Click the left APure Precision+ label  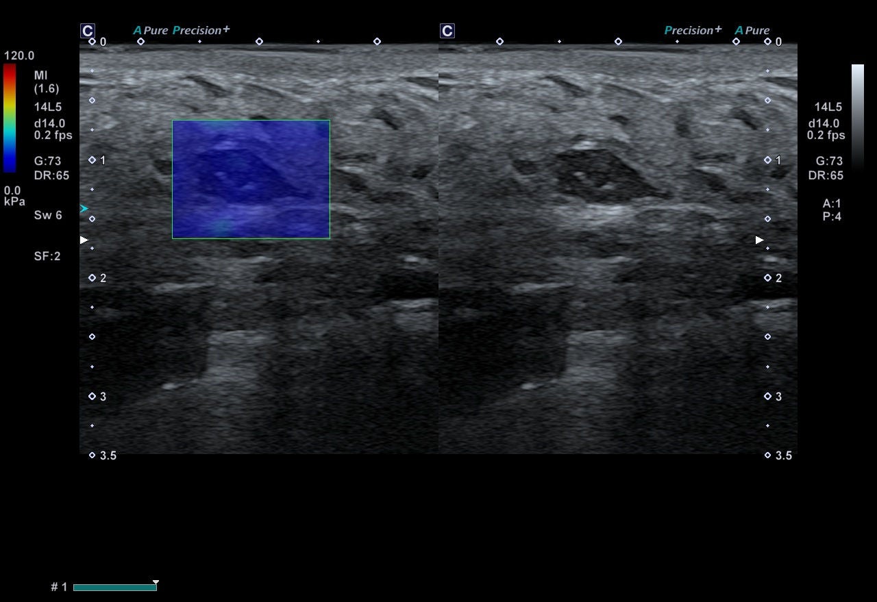pyautogui.click(x=182, y=30)
